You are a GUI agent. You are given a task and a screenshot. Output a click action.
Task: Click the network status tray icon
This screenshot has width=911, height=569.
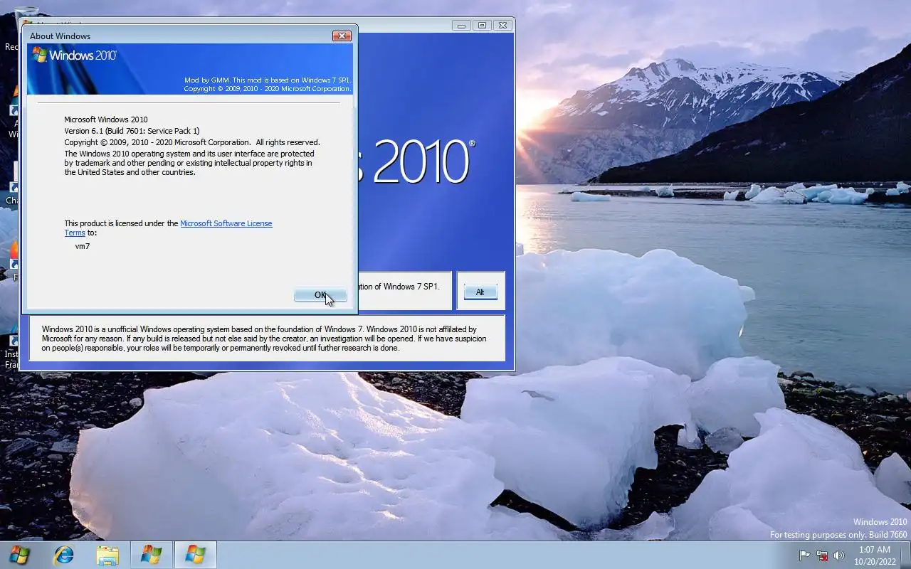click(822, 555)
